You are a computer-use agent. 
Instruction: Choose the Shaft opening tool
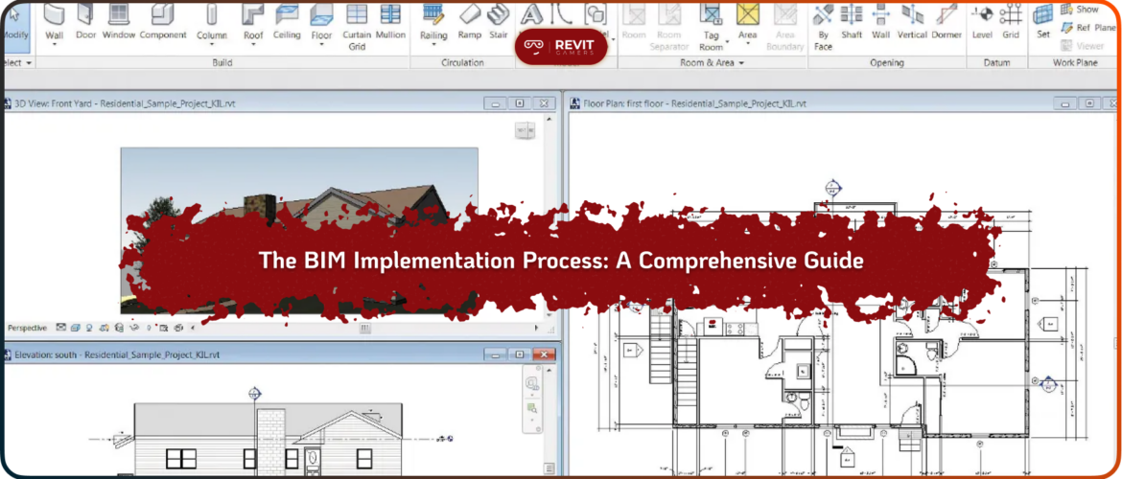click(852, 21)
